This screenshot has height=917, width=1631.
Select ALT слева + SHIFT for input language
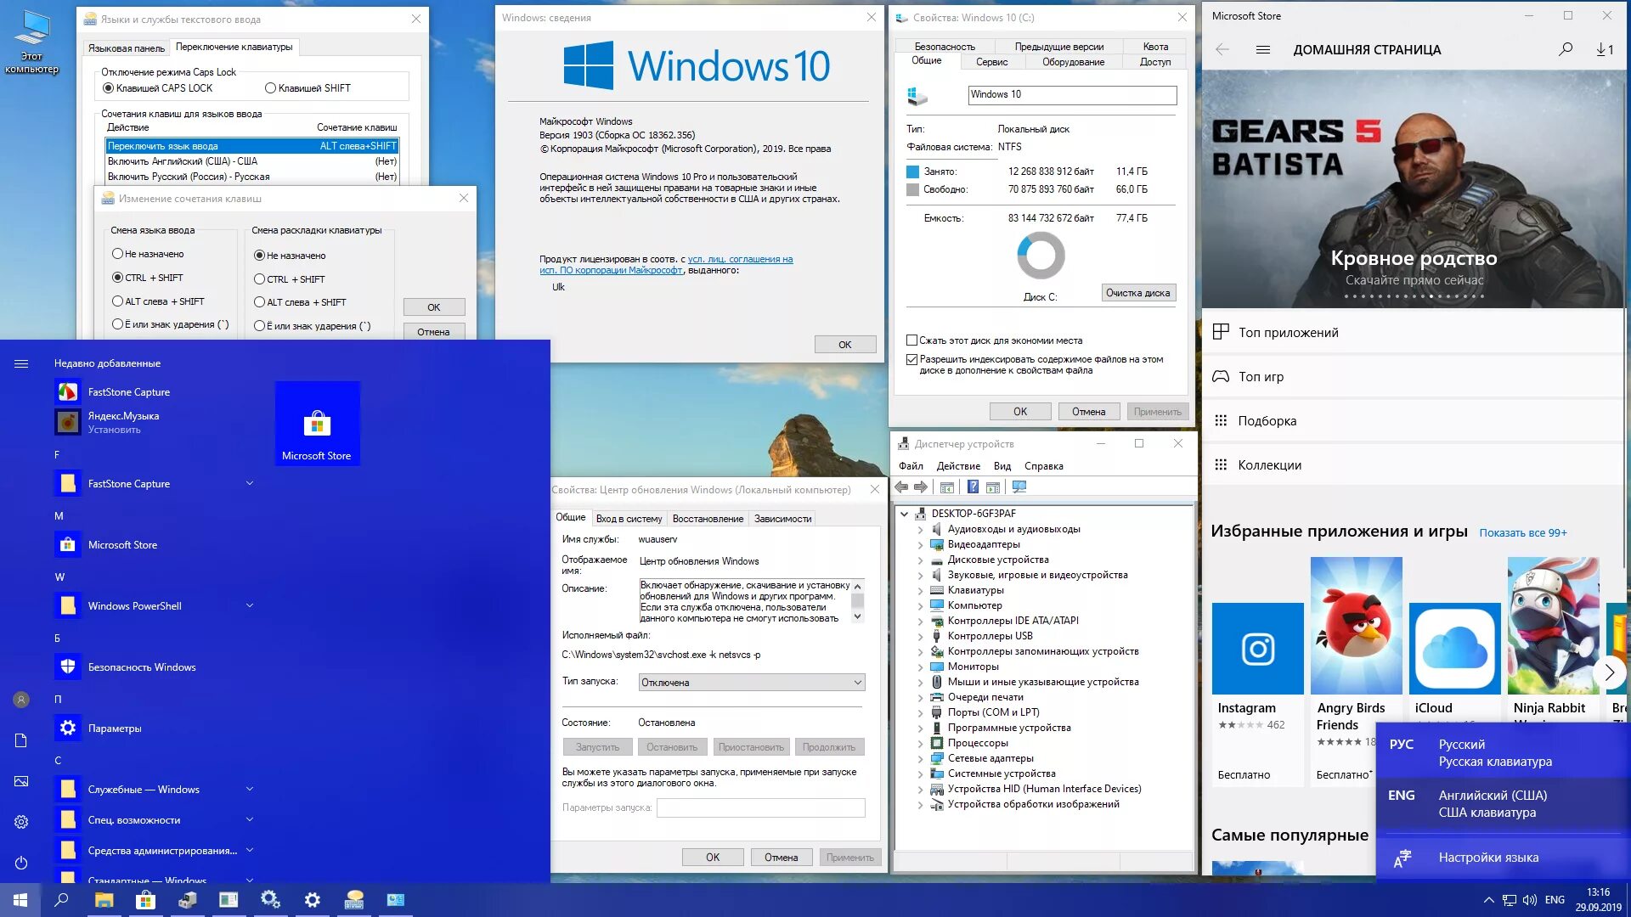[117, 301]
